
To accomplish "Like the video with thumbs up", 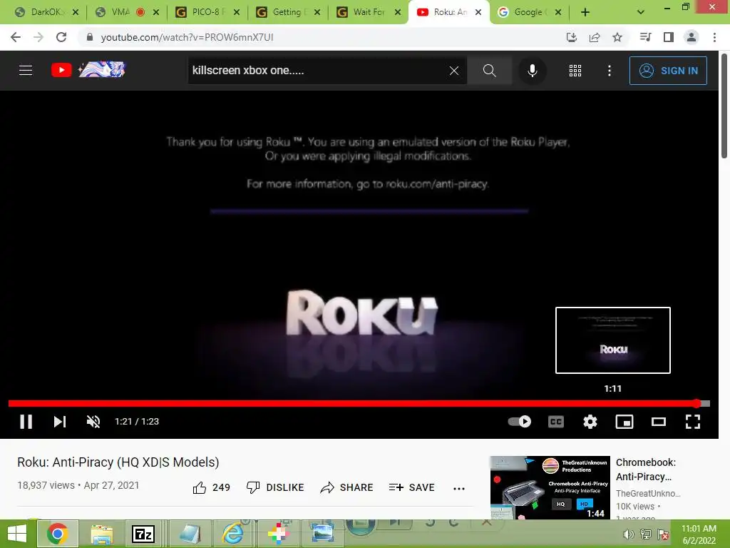I will 211,487.
